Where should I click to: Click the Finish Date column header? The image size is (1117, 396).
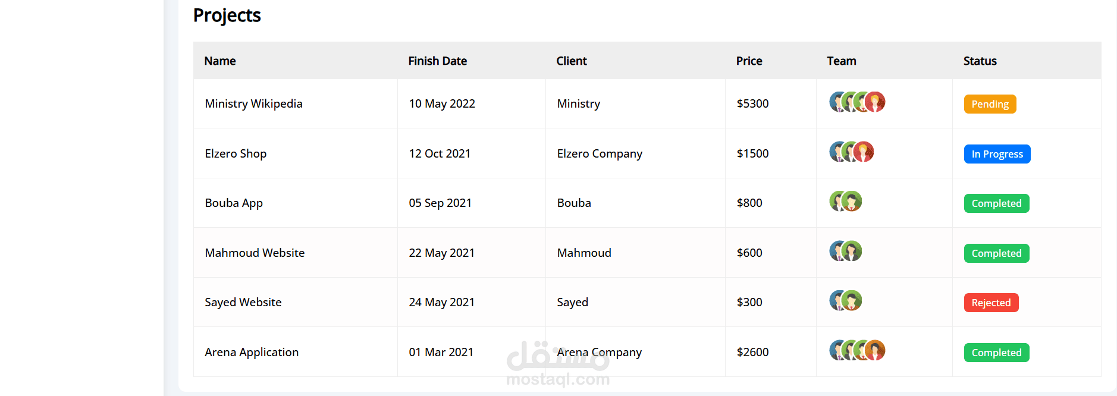[437, 61]
